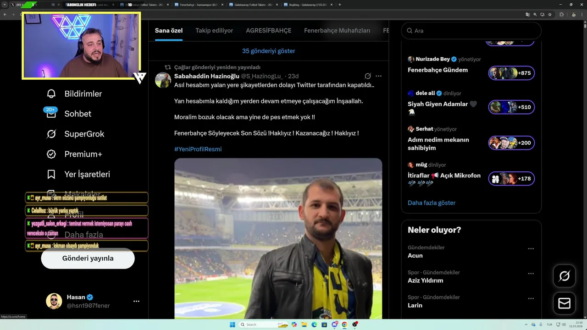Viewport: 587px width, 330px height.
Task: Click Yer İşaretleri label in sidebar
Action: [x=87, y=174]
